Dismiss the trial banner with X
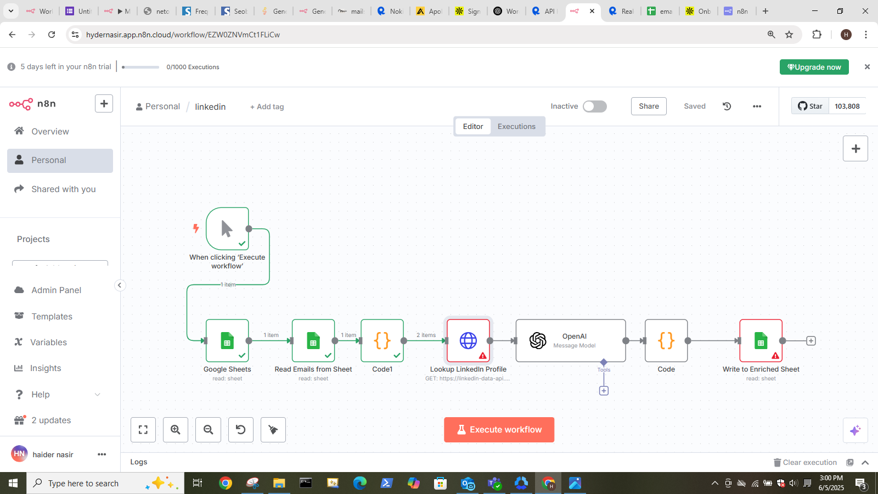 tap(867, 67)
